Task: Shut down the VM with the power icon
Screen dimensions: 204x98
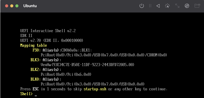Action: (x=142, y=6)
